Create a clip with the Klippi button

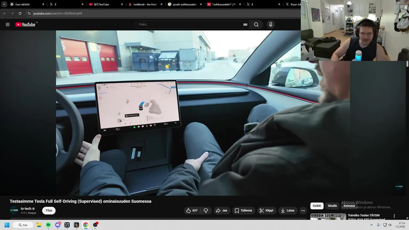point(266,211)
